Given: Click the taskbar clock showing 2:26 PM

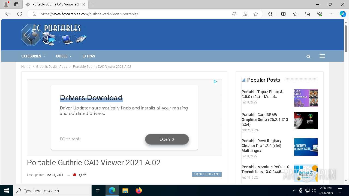Looking at the screenshot, I should (x=326, y=191).
